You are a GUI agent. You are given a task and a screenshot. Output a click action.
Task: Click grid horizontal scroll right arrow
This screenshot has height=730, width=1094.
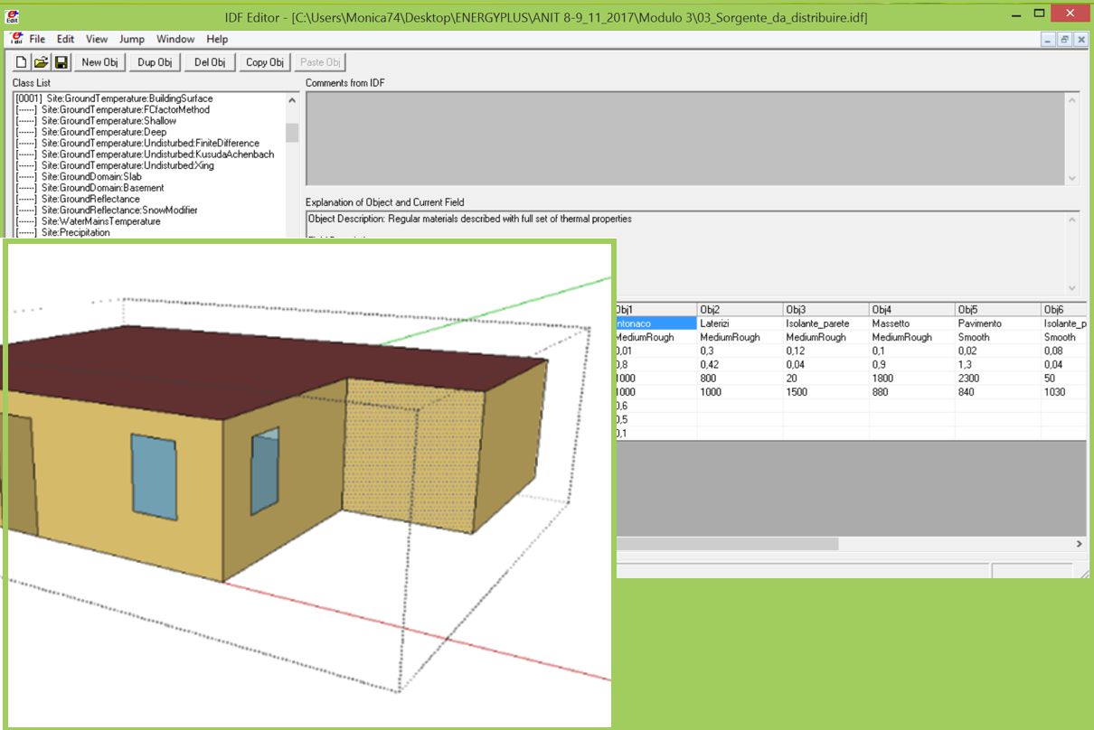coord(1079,545)
